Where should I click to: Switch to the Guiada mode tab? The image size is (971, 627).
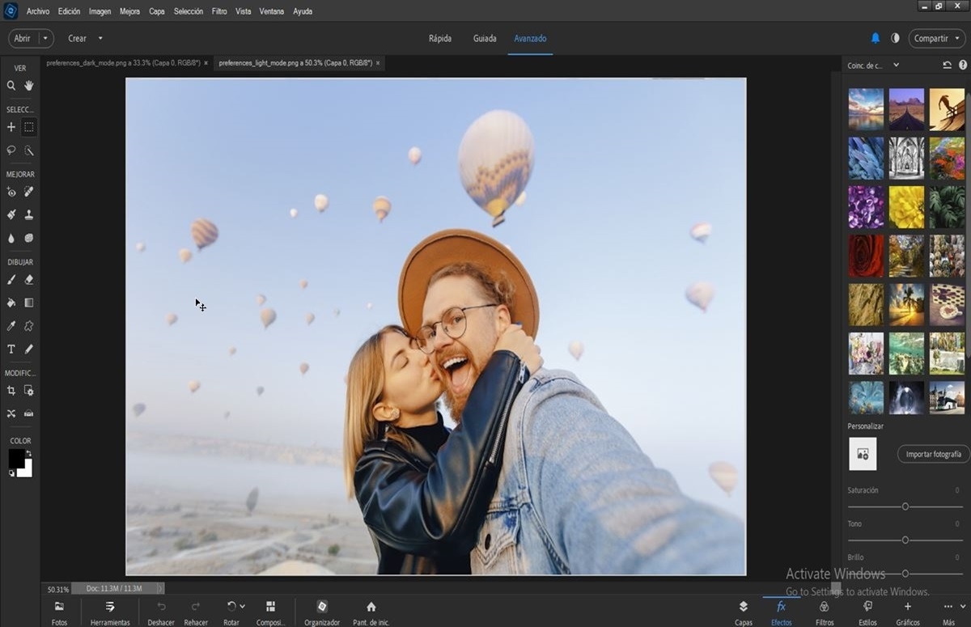pyautogui.click(x=485, y=38)
